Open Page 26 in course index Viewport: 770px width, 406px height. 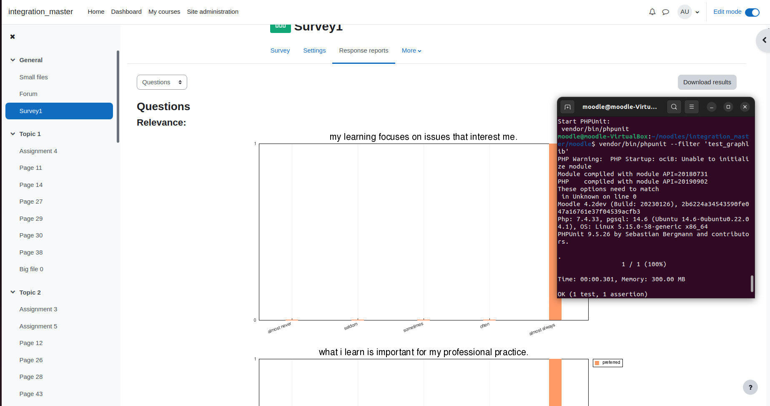[x=31, y=360]
